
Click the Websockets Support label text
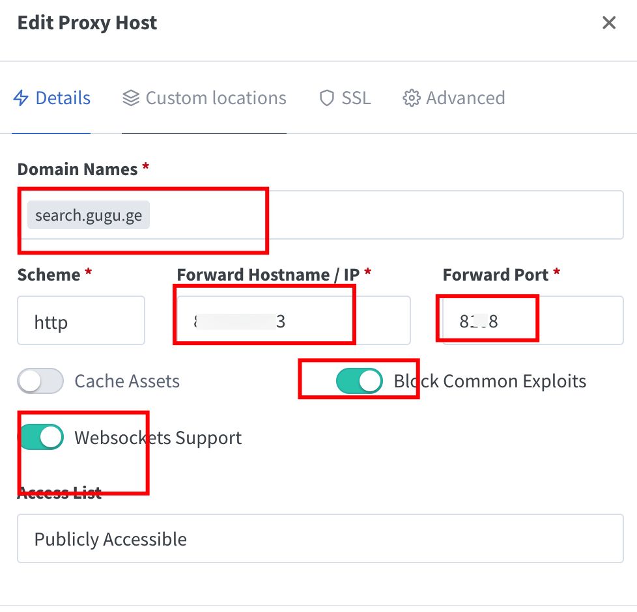coord(158,438)
